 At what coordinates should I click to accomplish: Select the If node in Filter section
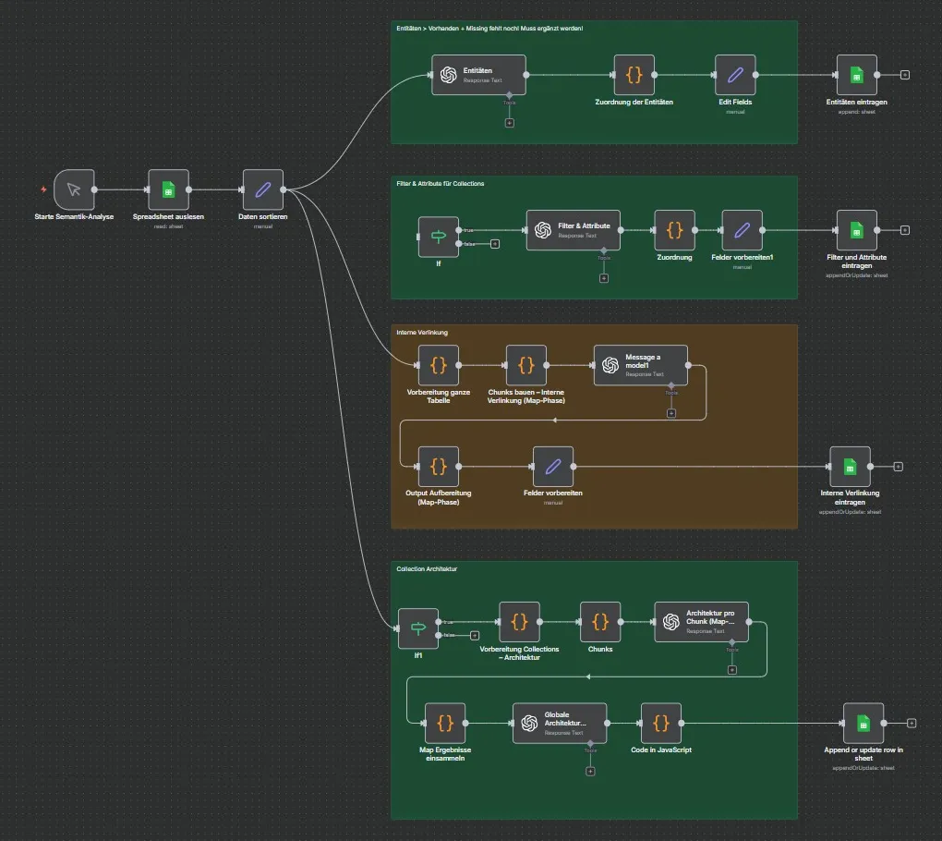point(439,237)
